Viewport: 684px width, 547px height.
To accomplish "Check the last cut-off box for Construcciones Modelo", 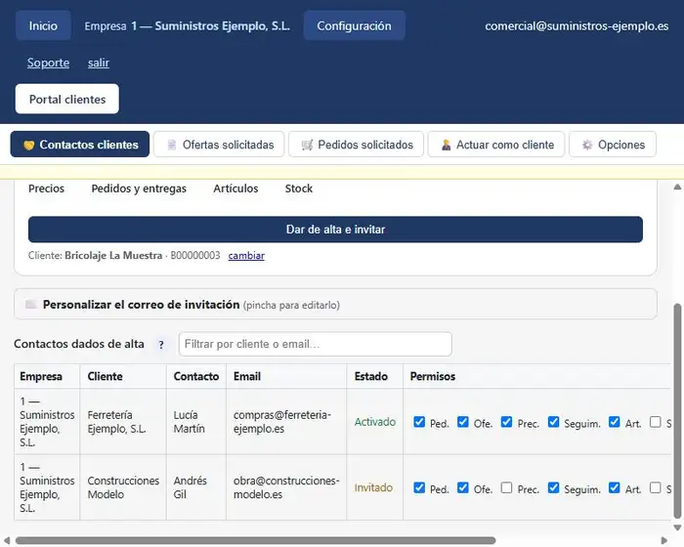I will [656, 487].
